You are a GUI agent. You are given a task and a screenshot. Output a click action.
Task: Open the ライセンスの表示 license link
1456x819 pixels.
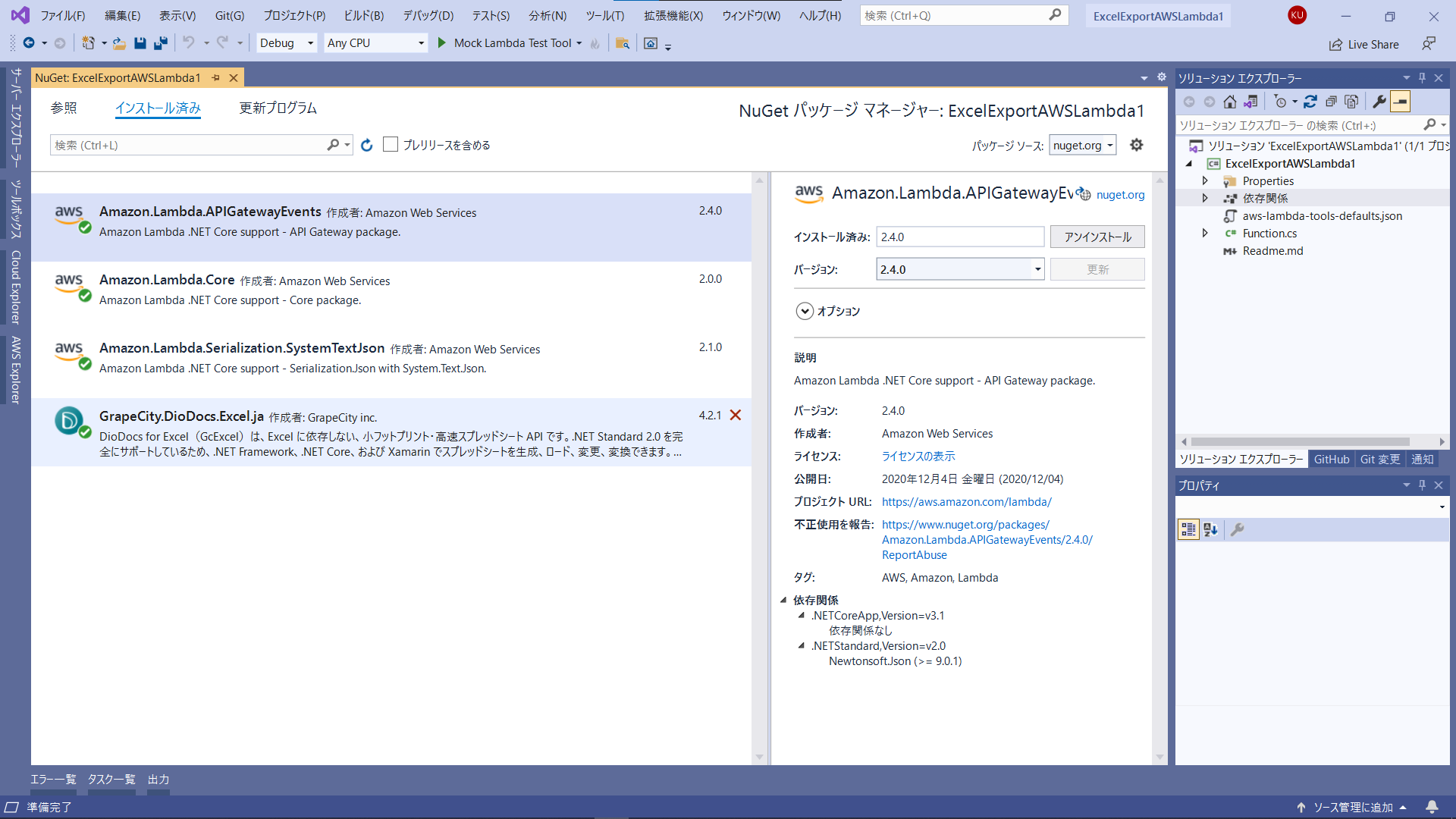click(918, 456)
